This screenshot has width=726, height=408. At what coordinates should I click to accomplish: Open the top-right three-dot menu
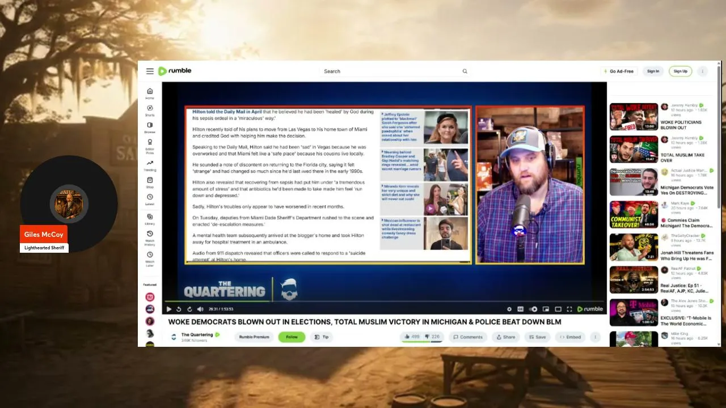coord(703,71)
